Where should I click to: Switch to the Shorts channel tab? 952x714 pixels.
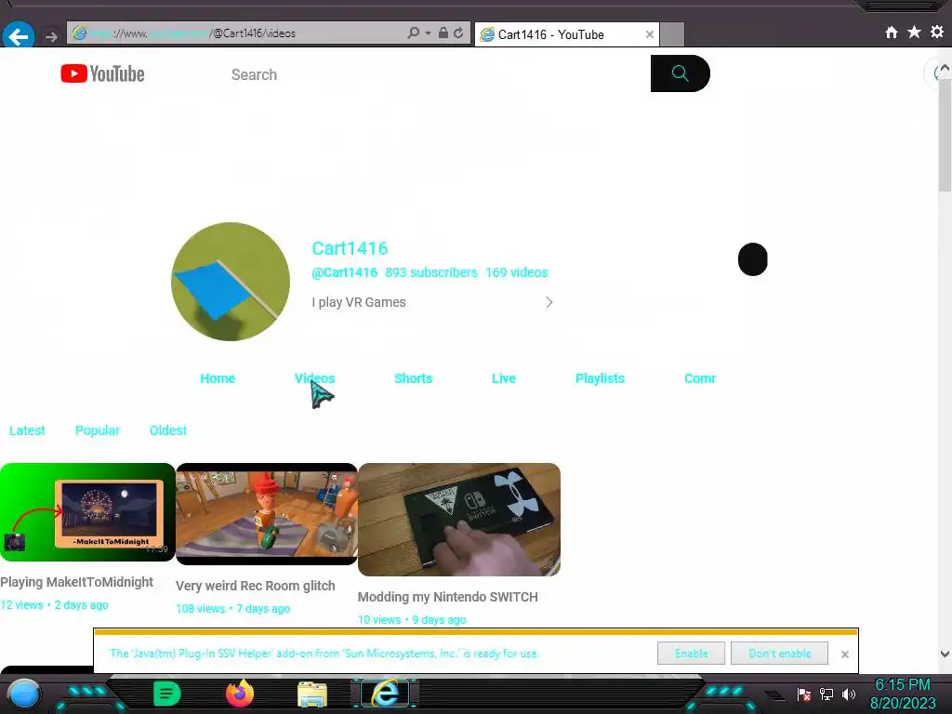pyautogui.click(x=414, y=378)
